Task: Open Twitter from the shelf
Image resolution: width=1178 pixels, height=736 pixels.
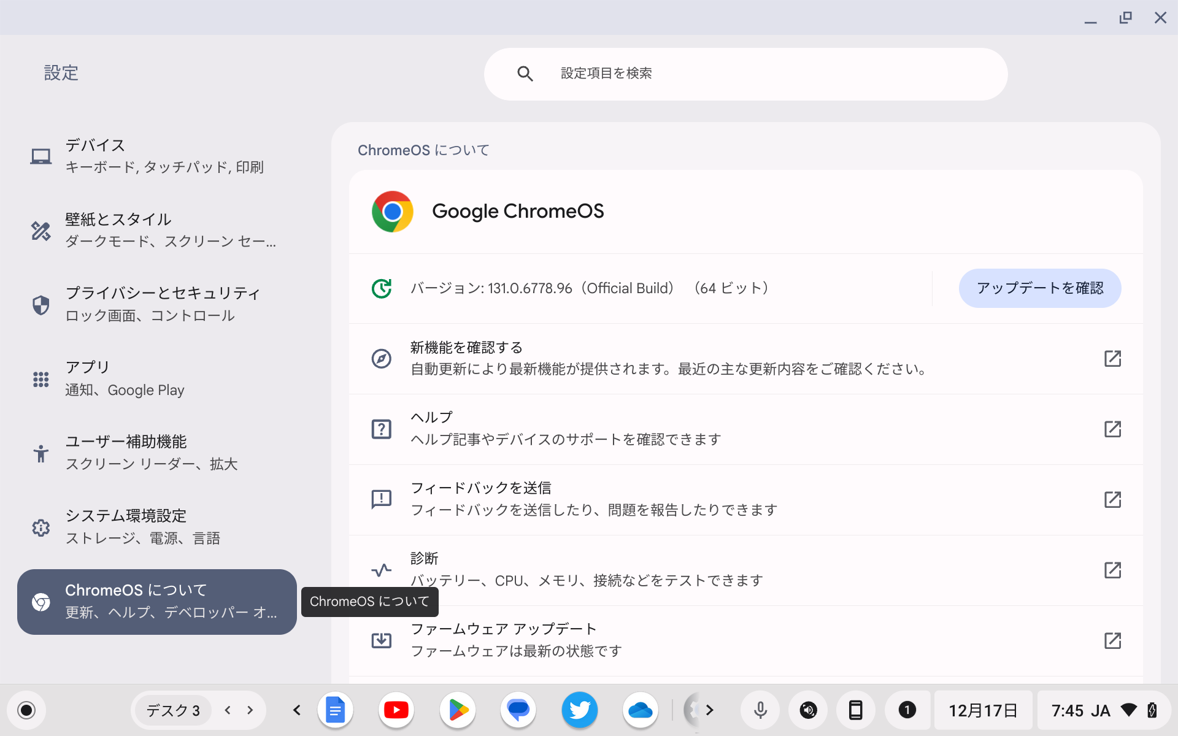Action: point(579,710)
